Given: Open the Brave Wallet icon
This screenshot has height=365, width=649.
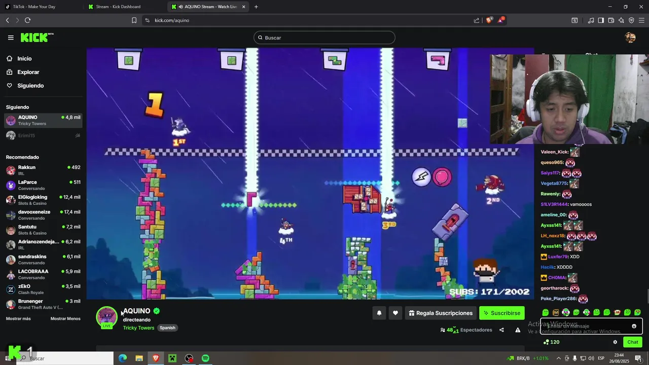Looking at the screenshot, I should tap(611, 20).
